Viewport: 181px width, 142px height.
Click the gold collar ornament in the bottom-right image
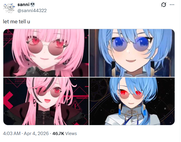coord(131,113)
